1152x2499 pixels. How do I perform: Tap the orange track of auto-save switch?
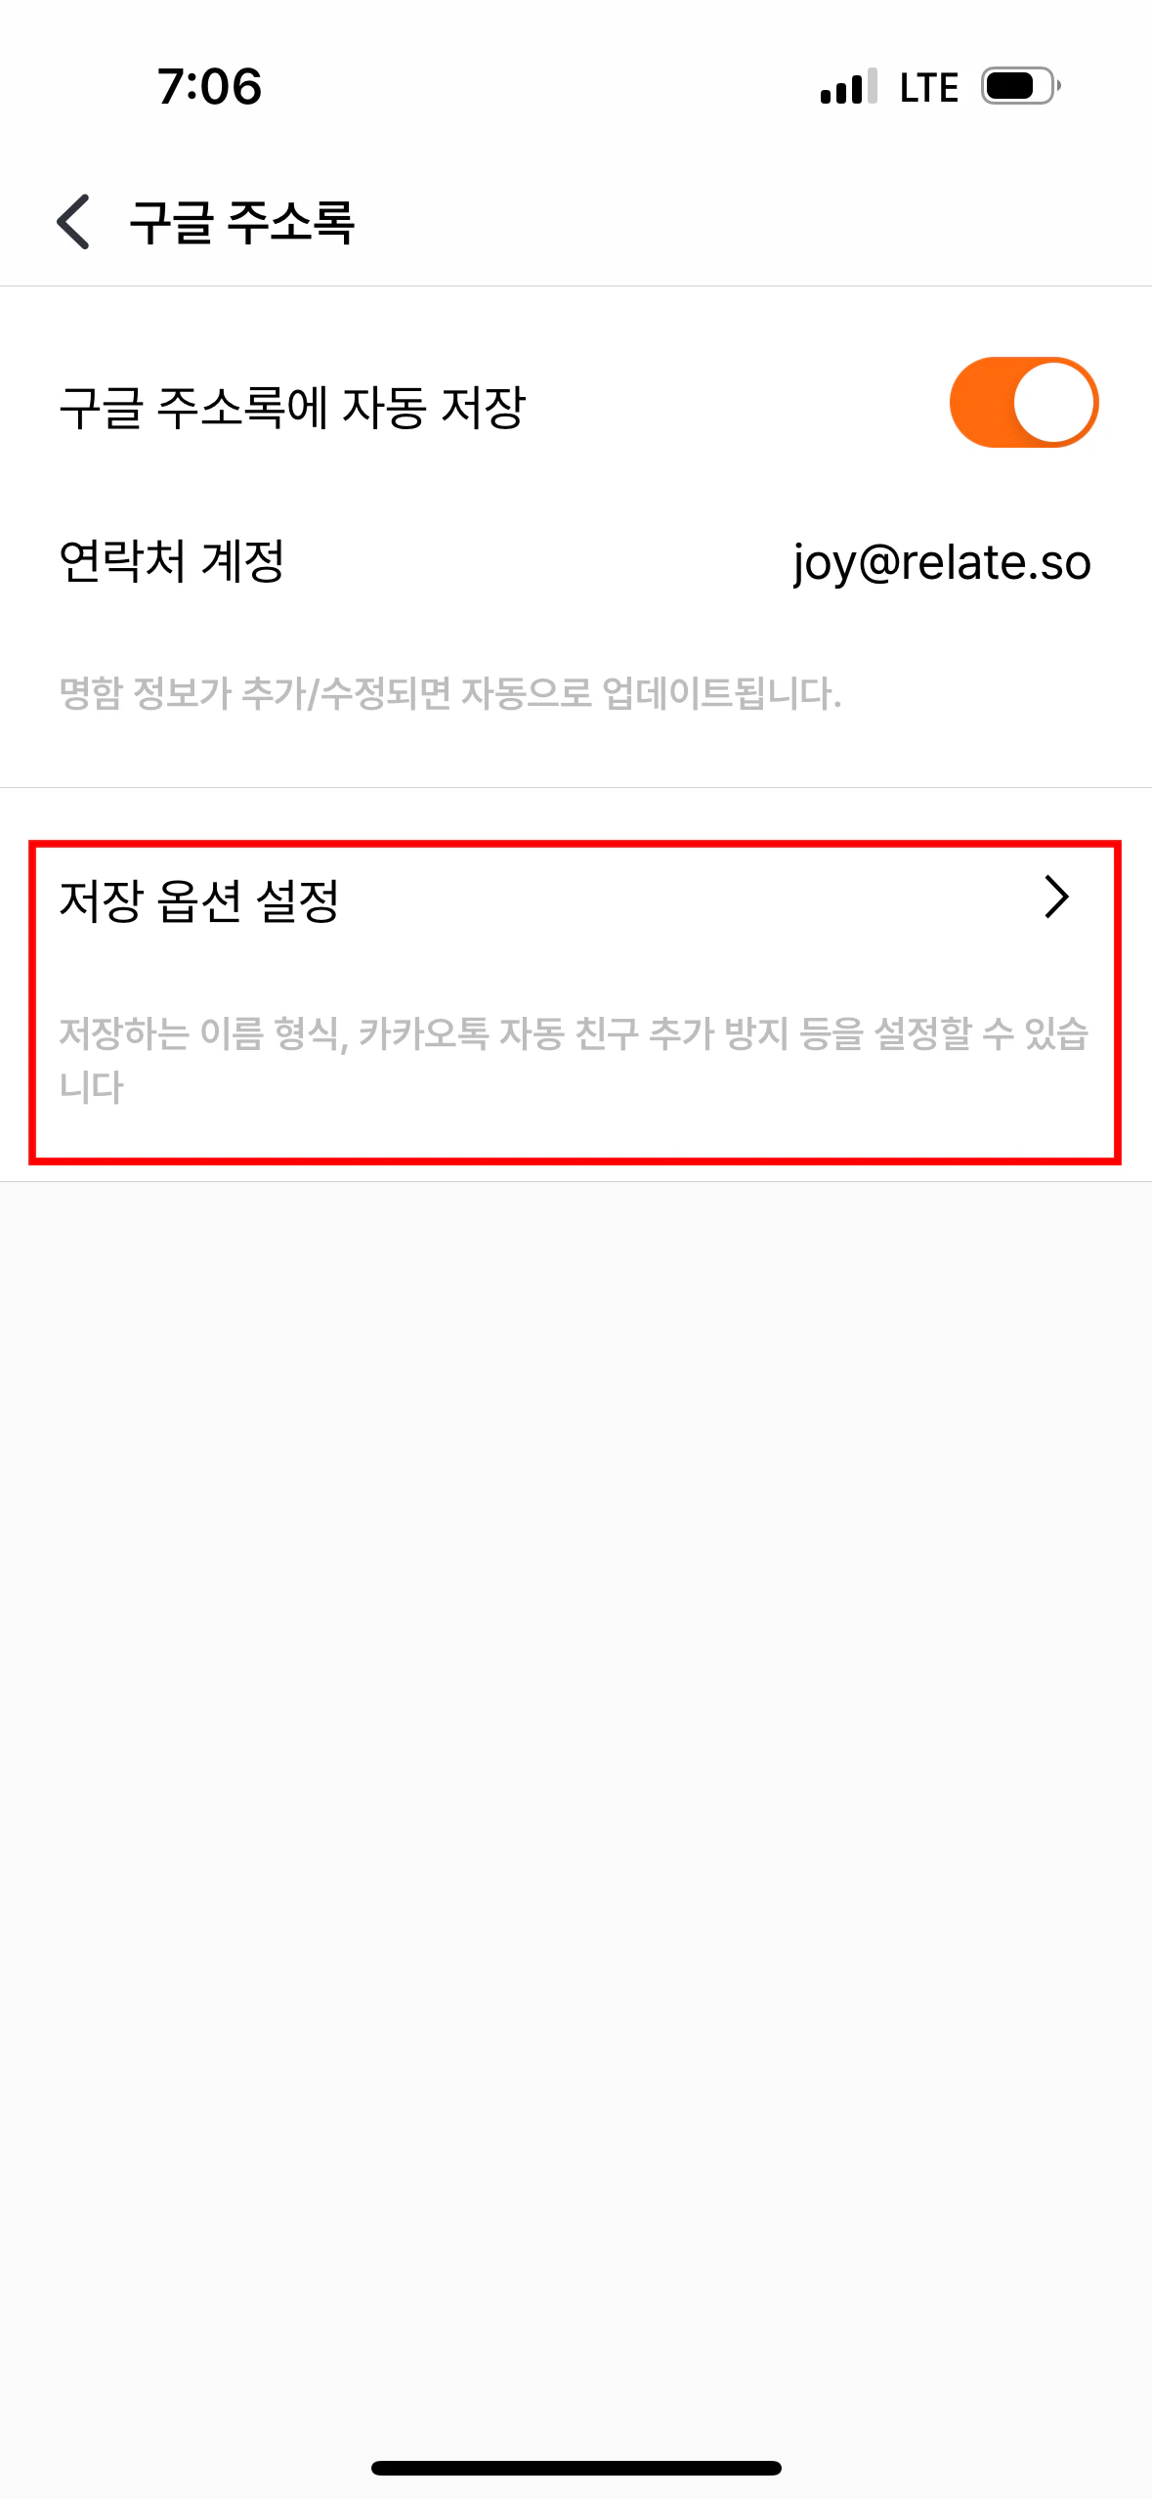click(x=980, y=403)
